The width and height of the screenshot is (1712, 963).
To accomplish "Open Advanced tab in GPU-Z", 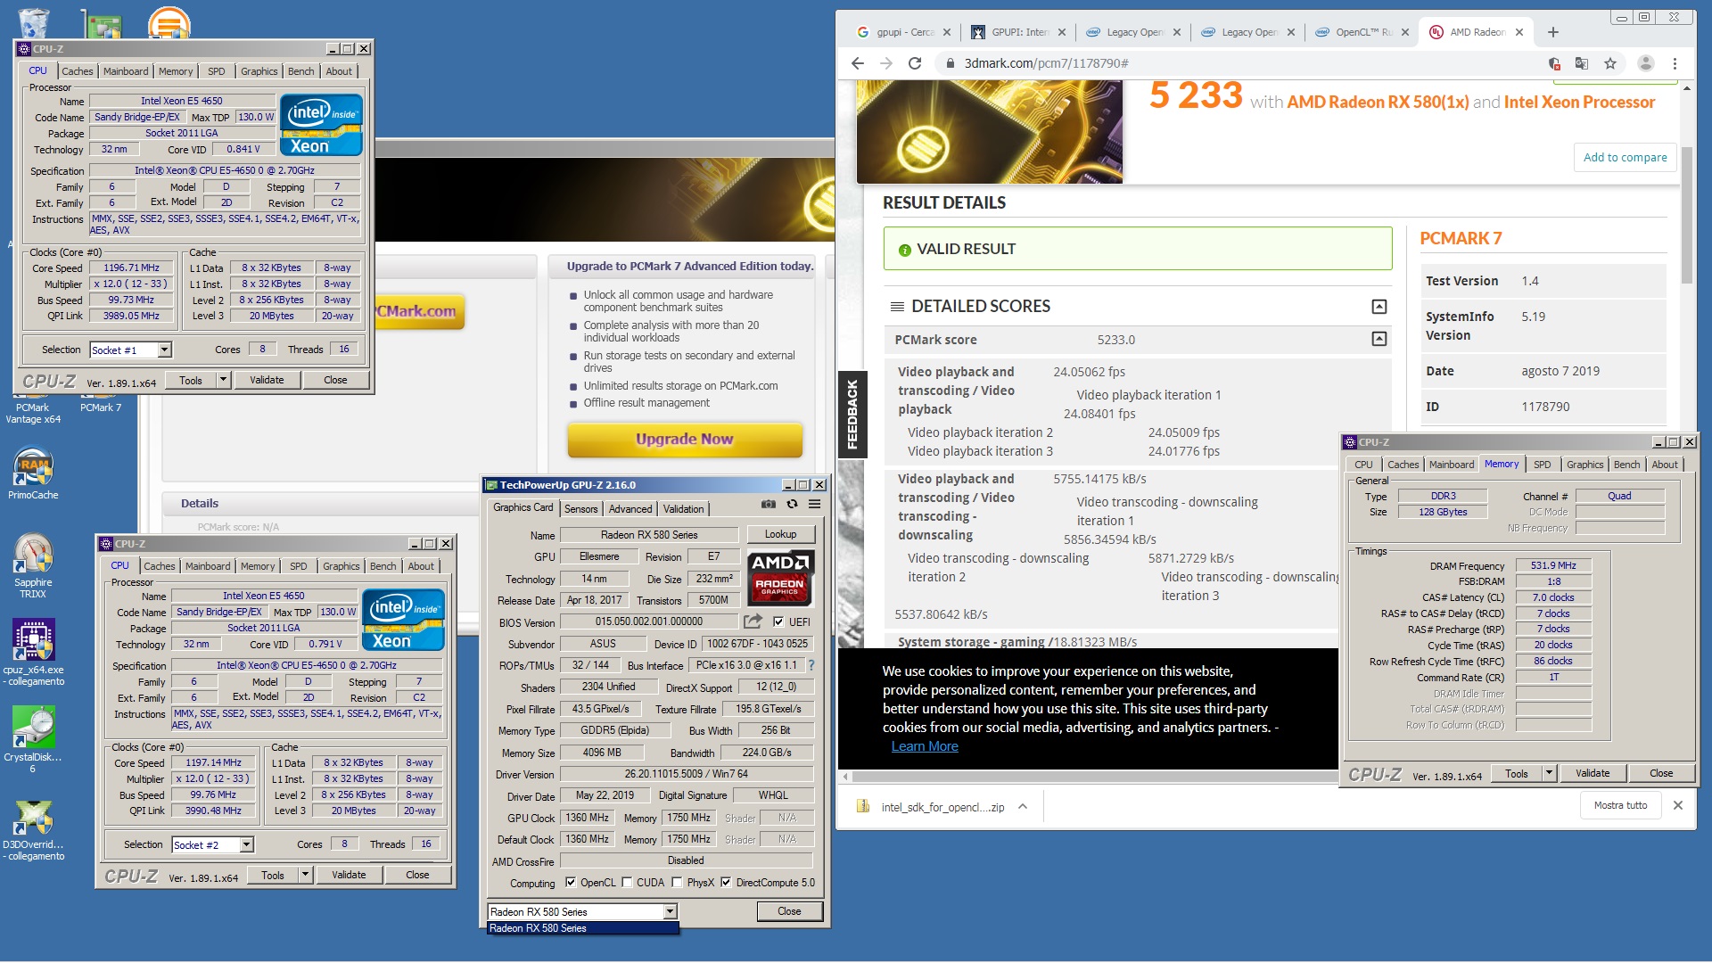I will click(x=630, y=509).
